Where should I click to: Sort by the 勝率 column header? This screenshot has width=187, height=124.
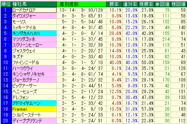tap(114, 4)
